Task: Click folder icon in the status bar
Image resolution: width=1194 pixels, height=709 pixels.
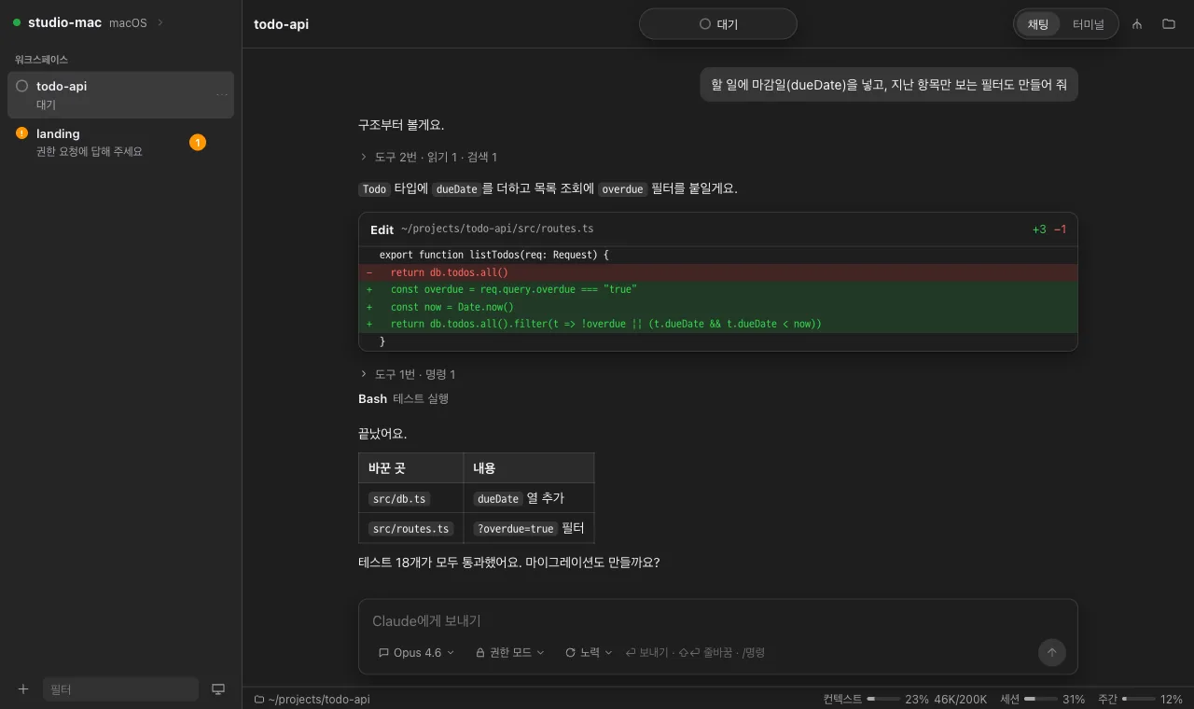Action: click(x=259, y=700)
